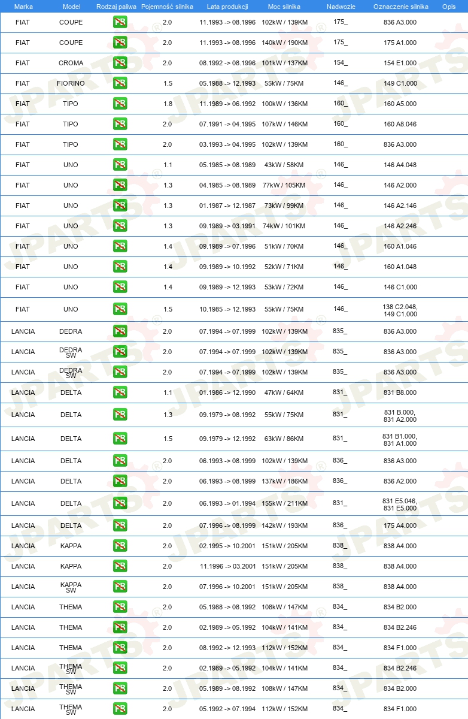Select engine code 175 A1.000
The width and height of the screenshot is (468, 719).
coord(400,43)
